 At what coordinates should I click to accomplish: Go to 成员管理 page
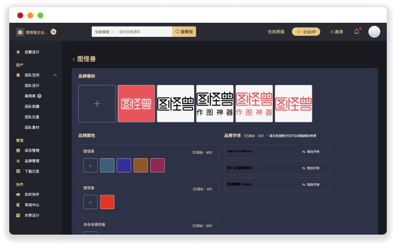tap(32, 151)
